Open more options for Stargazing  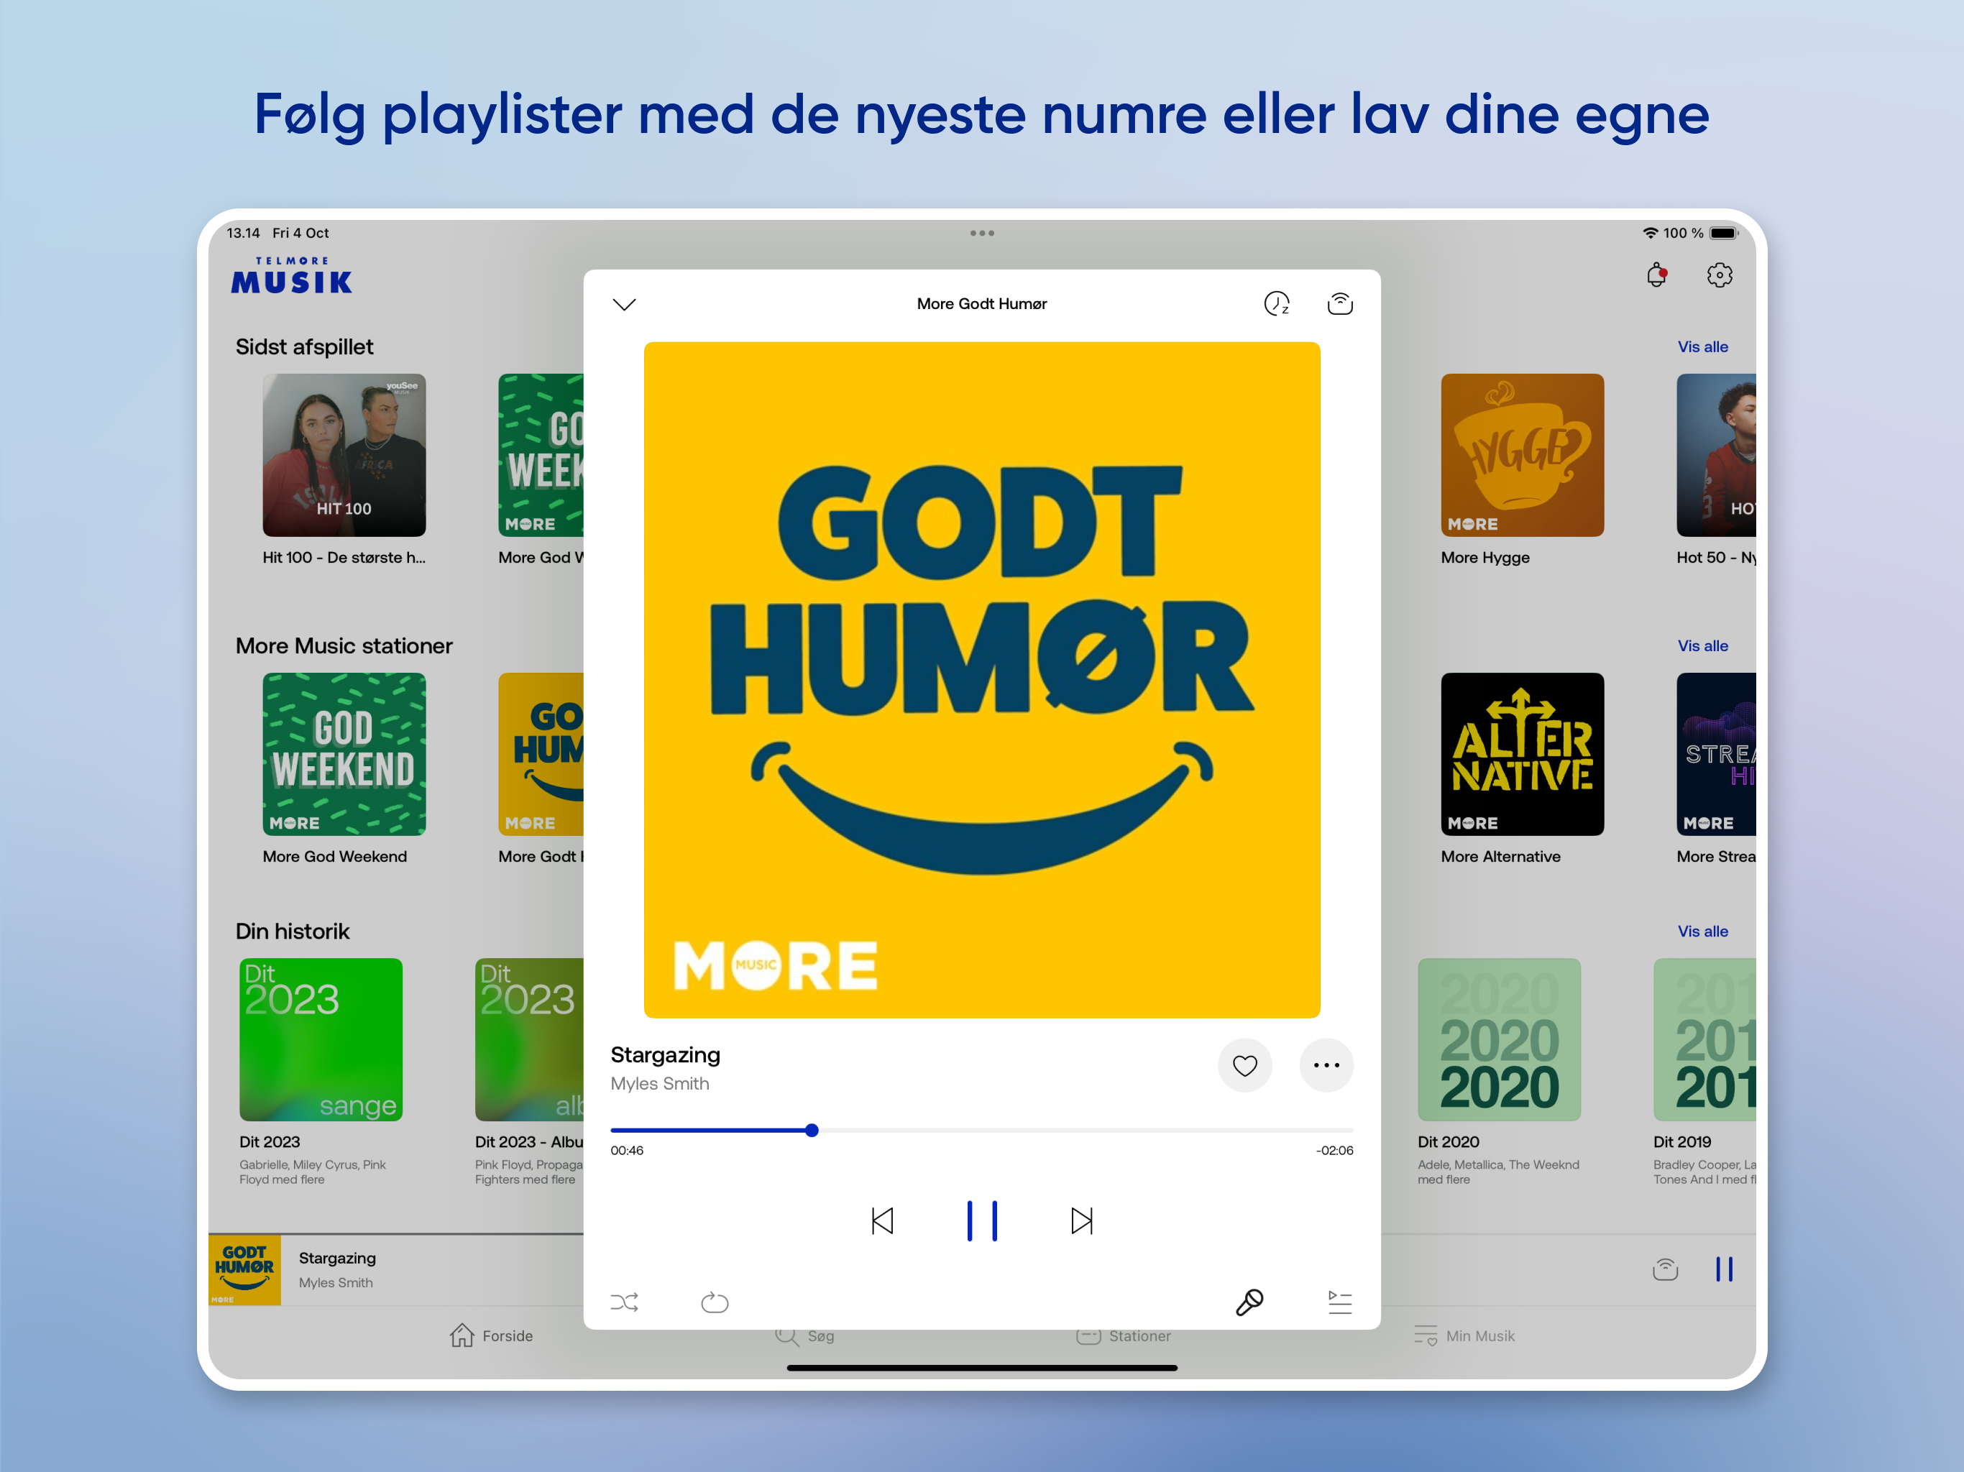1326,1065
